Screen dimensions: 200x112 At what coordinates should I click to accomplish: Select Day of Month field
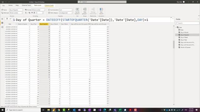point(184,32)
